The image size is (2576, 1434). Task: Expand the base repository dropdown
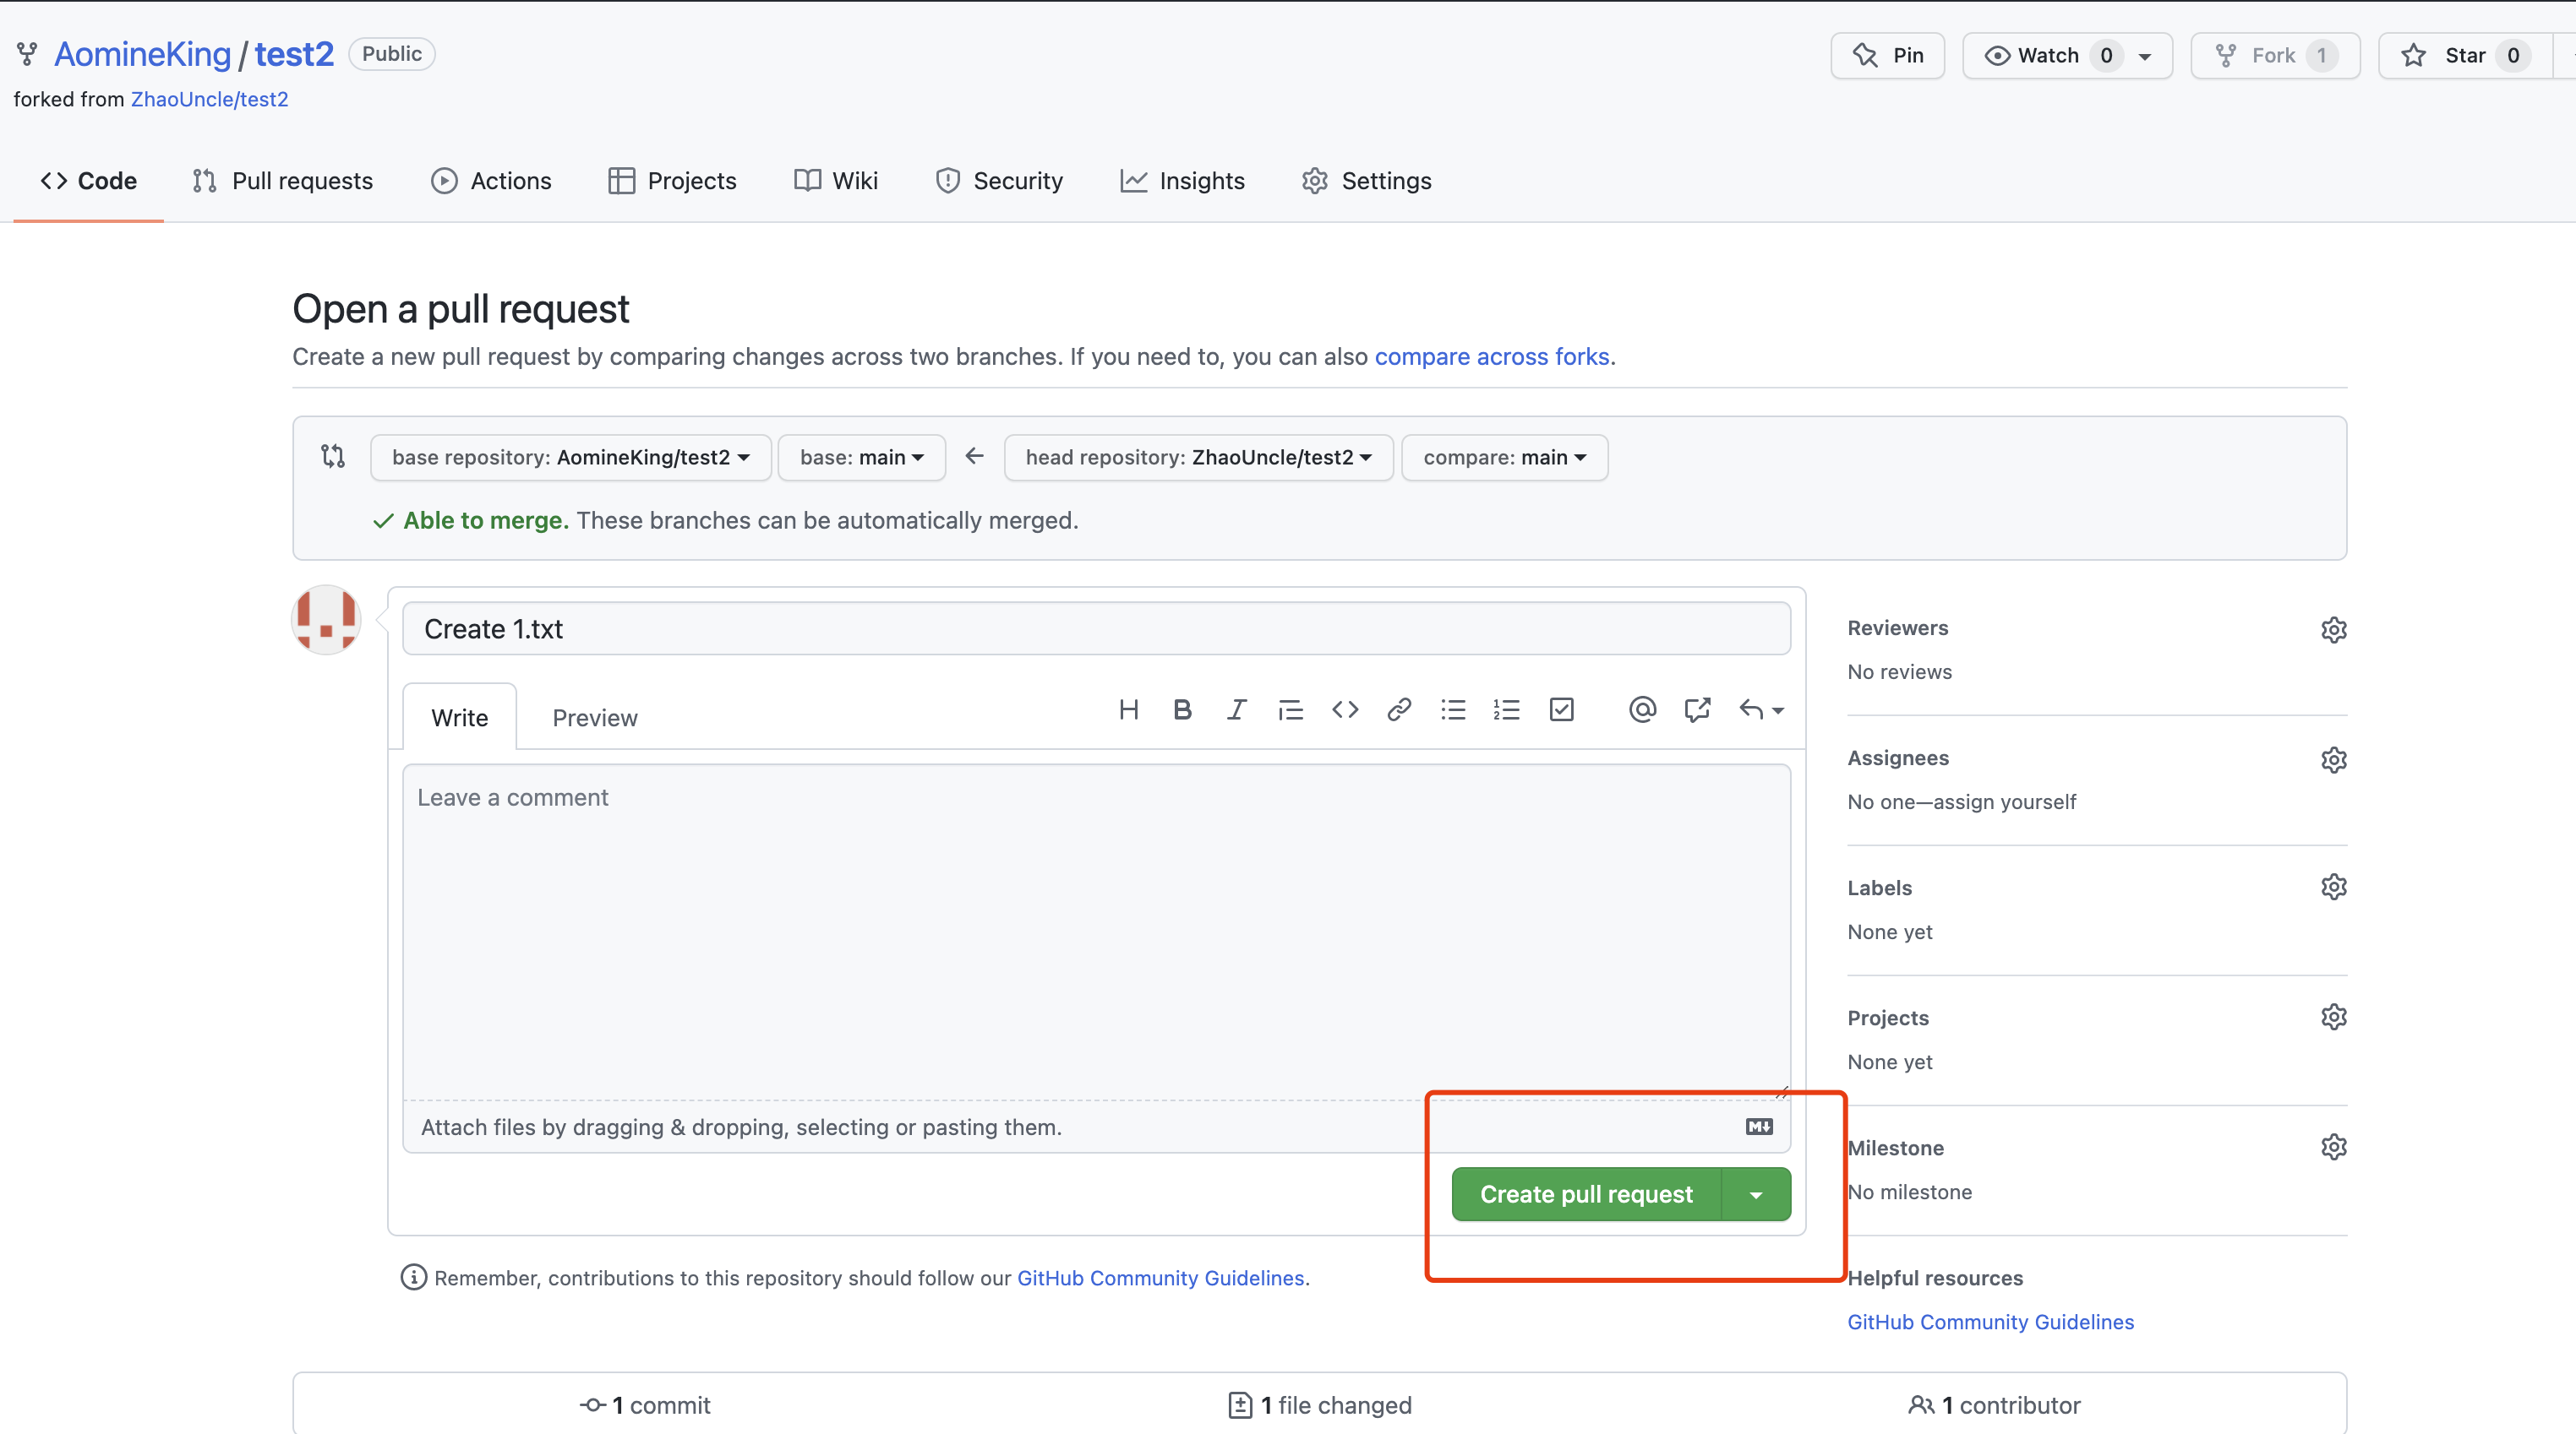[570, 458]
